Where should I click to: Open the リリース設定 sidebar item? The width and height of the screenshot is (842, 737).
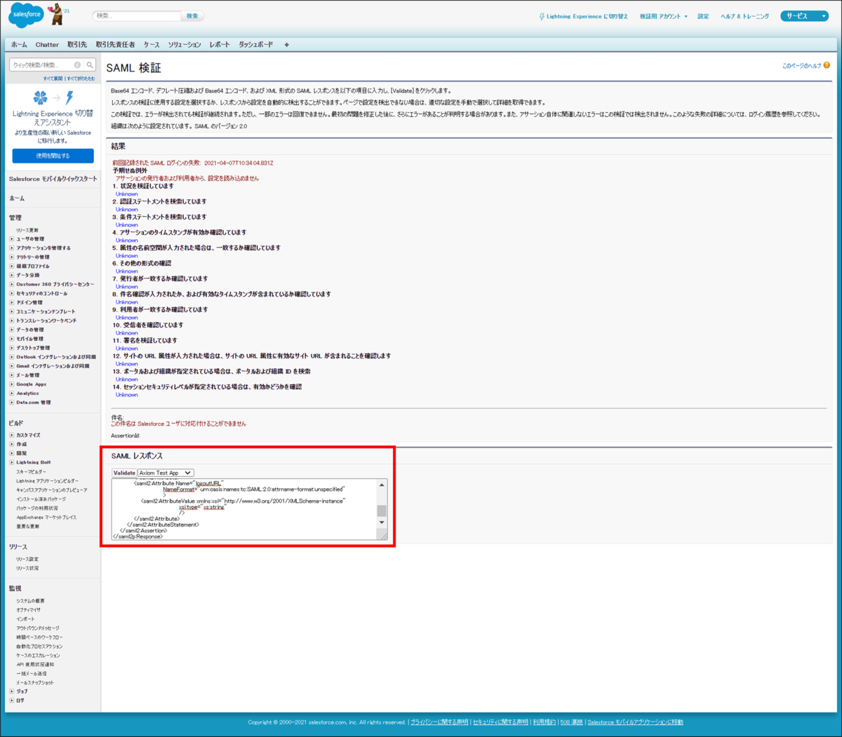click(27, 560)
